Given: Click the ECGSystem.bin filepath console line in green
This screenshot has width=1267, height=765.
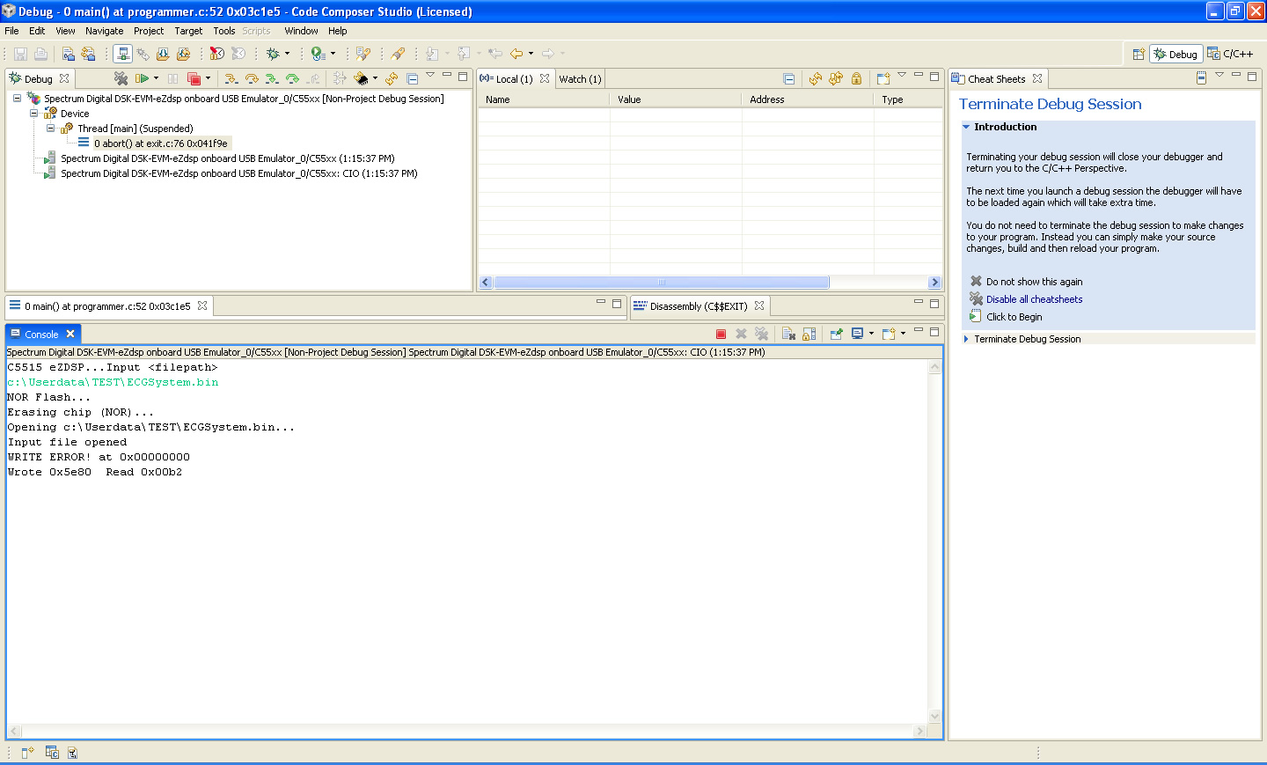Looking at the screenshot, I should (113, 382).
